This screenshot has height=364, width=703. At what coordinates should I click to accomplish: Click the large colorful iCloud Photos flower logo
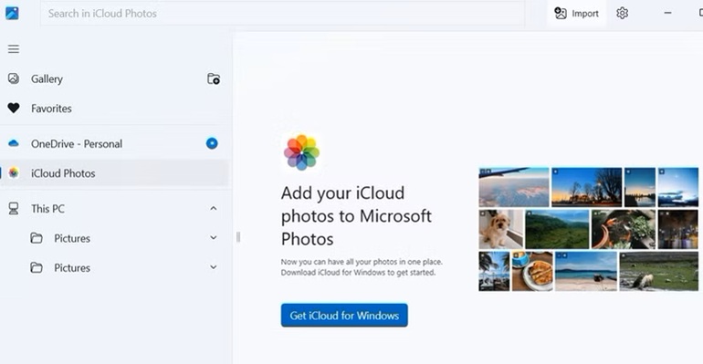point(301,152)
